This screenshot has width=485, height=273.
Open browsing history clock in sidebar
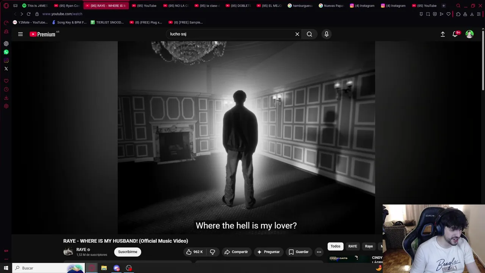pyautogui.click(x=6, y=89)
